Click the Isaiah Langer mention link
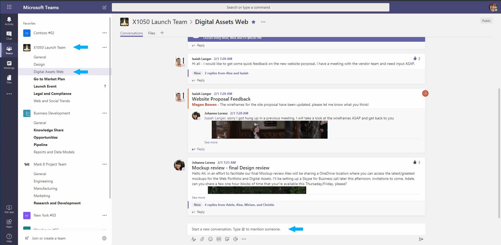501x245 pixels. [x=215, y=118]
